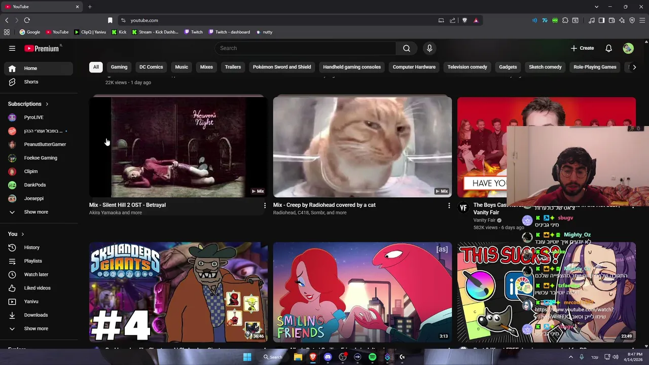Click the Brave Shields lion icon
This screenshot has width=649, height=365.
(464, 20)
